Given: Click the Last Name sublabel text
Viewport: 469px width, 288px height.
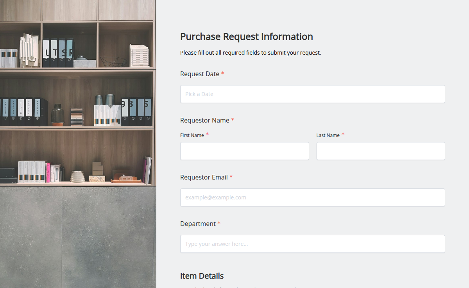Looking at the screenshot, I should click(328, 135).
